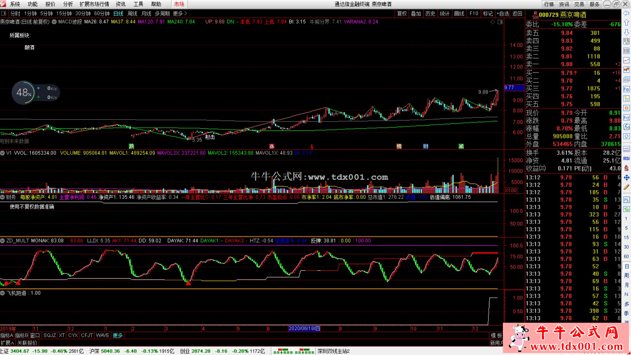Click the app logo icon top-left

(x=3, y=4)
